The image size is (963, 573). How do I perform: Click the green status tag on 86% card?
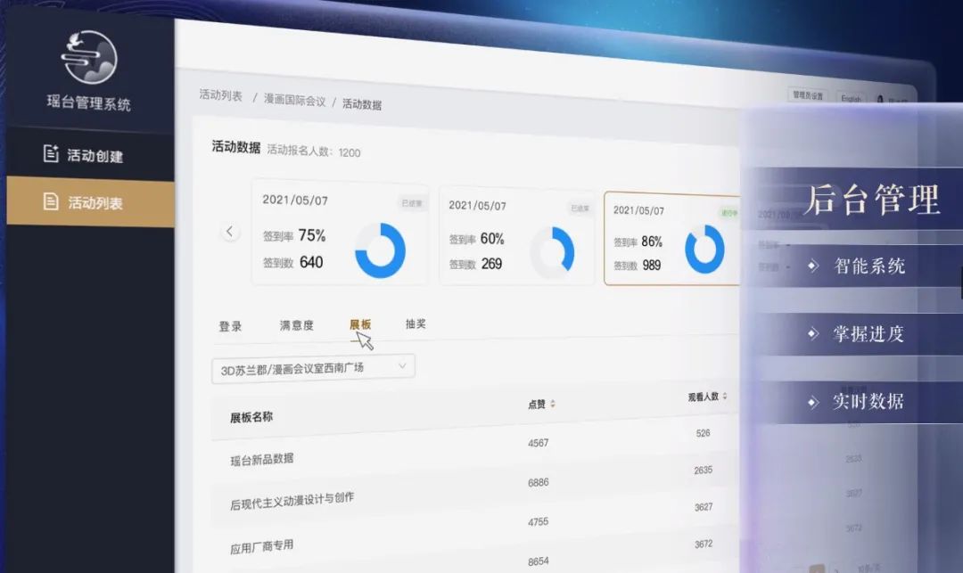coord(729,213)
